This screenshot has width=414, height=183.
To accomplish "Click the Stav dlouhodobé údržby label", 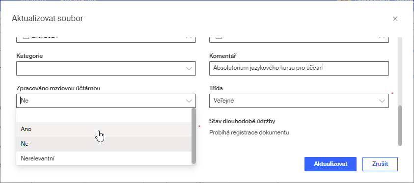I will click(243, 121).
